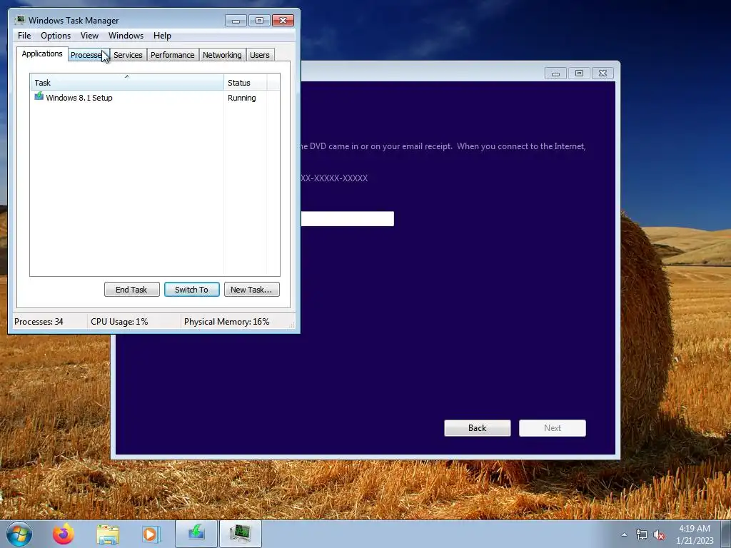The width and height of the screenshot is (731, 548).
Task: Minimize the Task Manager window
Action: point(236,21)
